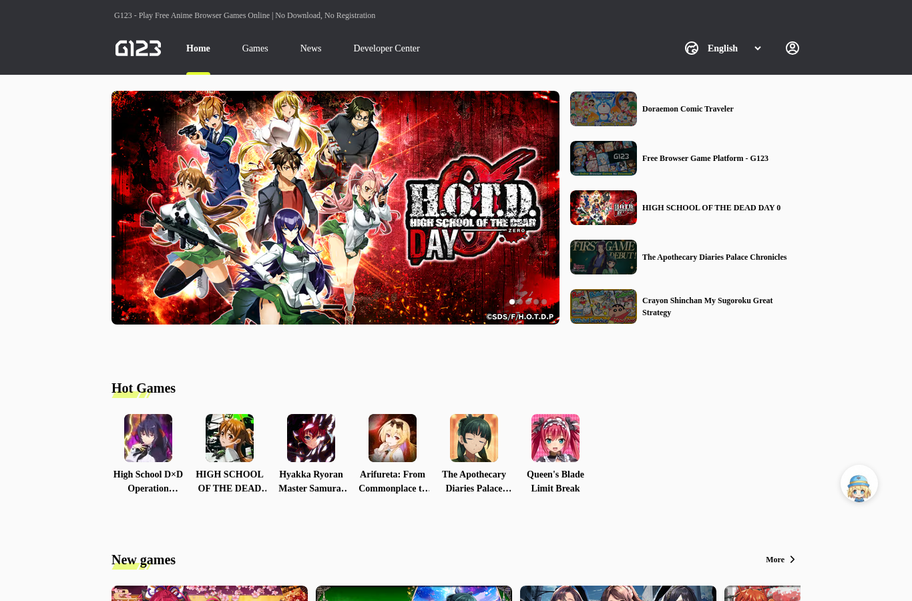Go to the Games menu
Viewport: 912px width, 601px height.
255,48
